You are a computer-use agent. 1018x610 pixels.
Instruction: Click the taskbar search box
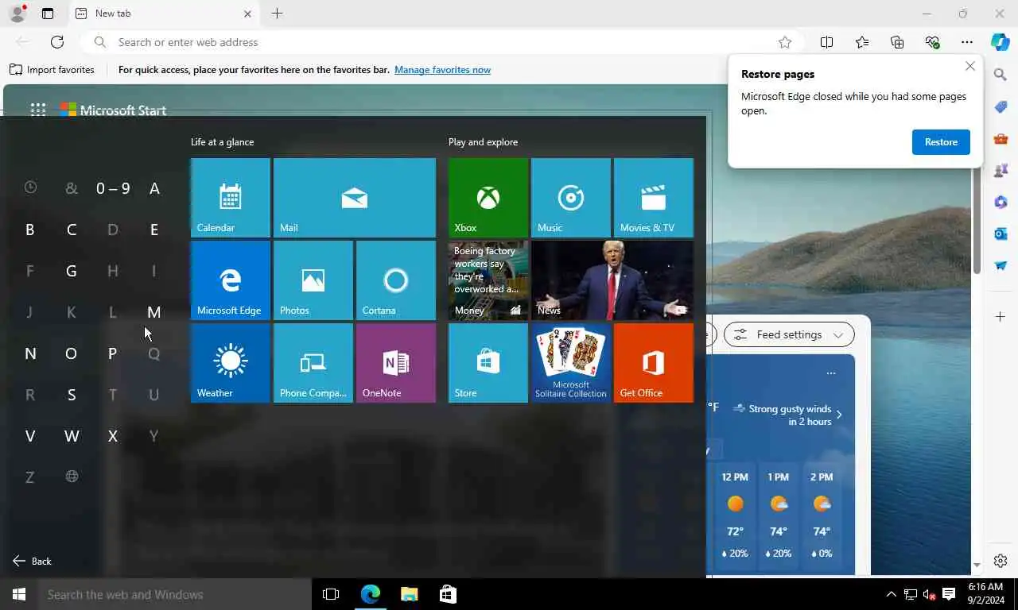coord(175,594)
